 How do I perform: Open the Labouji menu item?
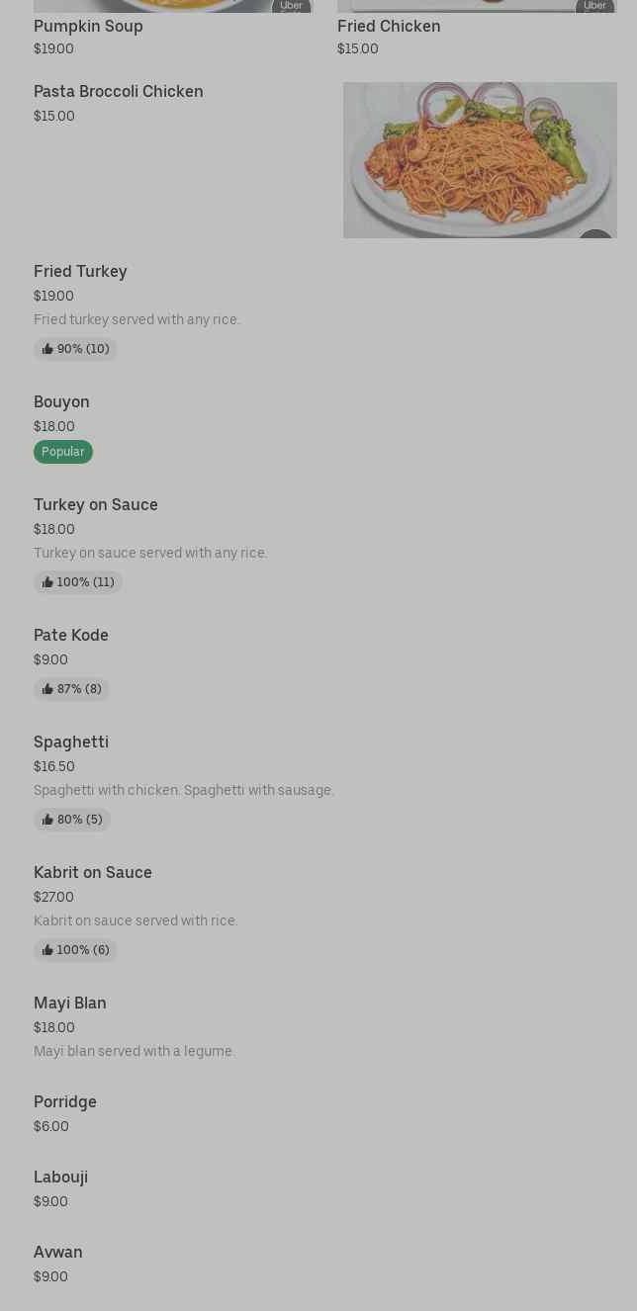point(60,1178)
